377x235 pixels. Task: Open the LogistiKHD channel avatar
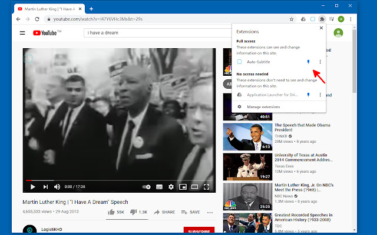[x=29, y=229]
